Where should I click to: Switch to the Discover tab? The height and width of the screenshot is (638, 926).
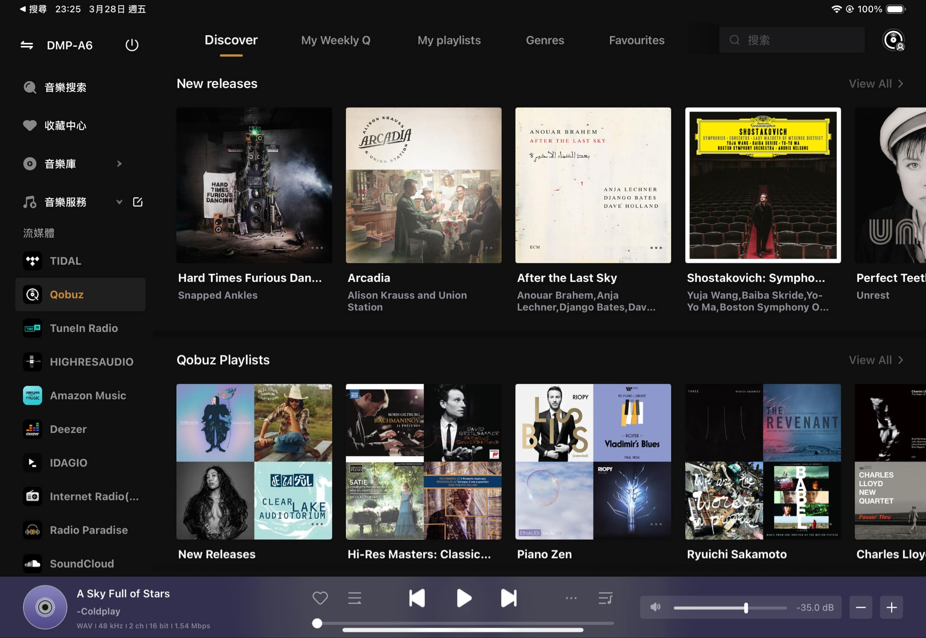point(231,40)
